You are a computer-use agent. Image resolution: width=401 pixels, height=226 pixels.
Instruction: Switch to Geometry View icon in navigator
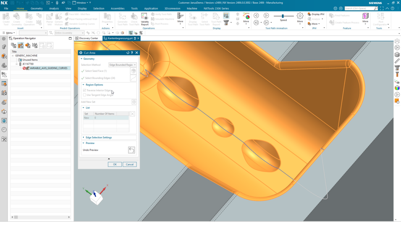[28, 45]
